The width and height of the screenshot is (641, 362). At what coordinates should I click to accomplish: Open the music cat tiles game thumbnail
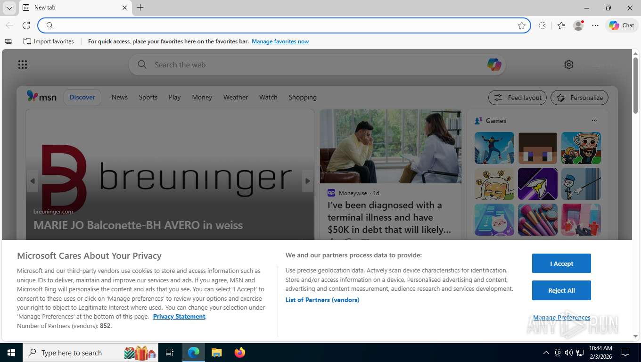click(x=494, y=220)
